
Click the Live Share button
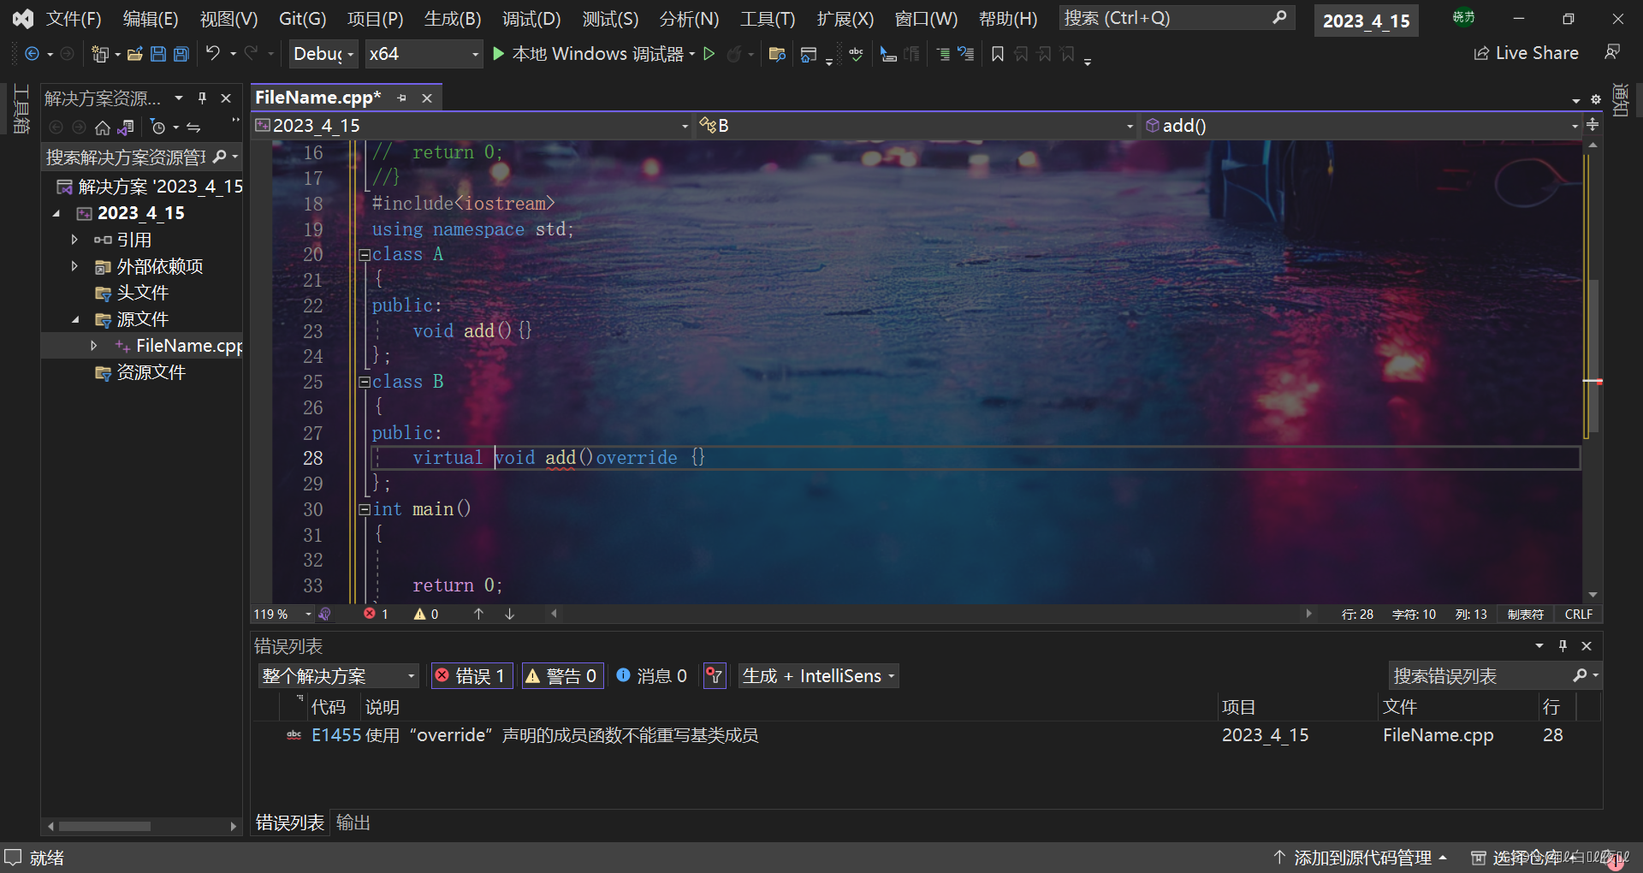[x=1526, y=53]
